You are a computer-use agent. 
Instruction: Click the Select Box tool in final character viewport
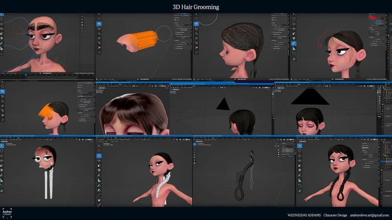pos(300,146)
